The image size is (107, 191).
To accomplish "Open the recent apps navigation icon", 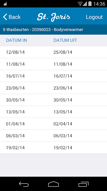I will coord(83,184).
